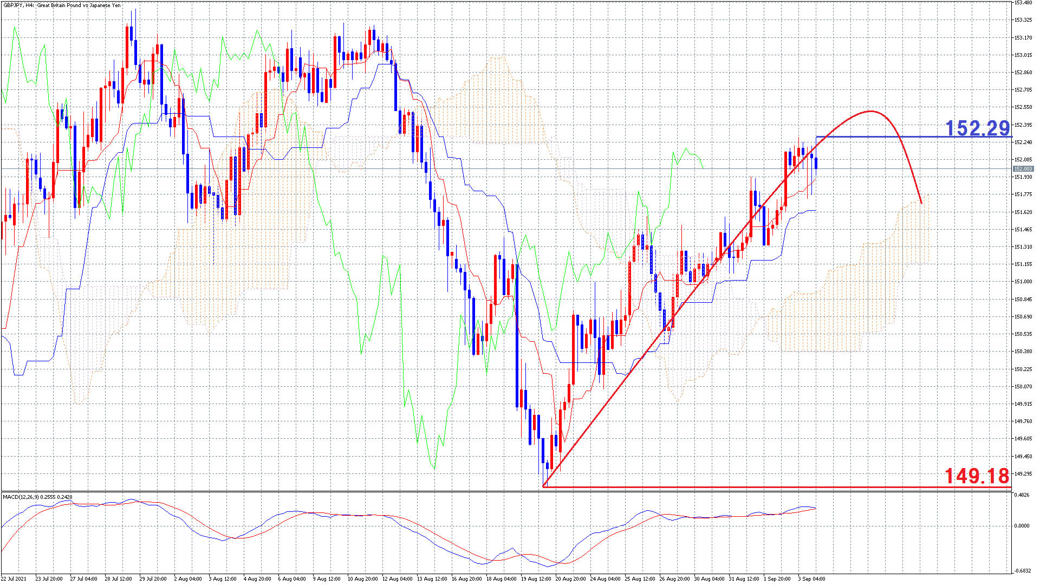Click the 152.240 price scale label

coord(1023,142)
